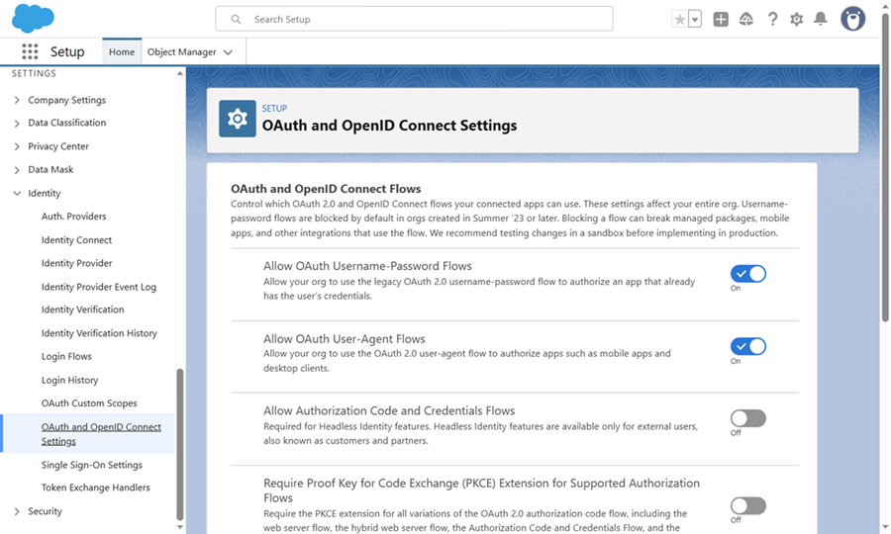Viewport: 891px width, 534px height.
Task: Expand the Company Settings tree node
Action: coord(17,100)
